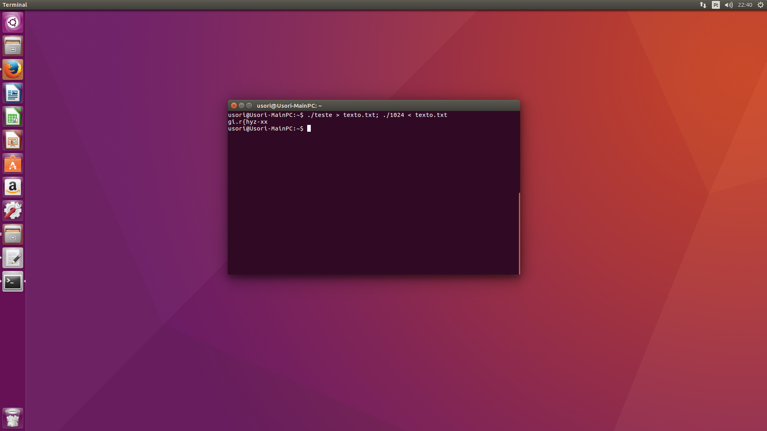Close the terminal window

234,105
